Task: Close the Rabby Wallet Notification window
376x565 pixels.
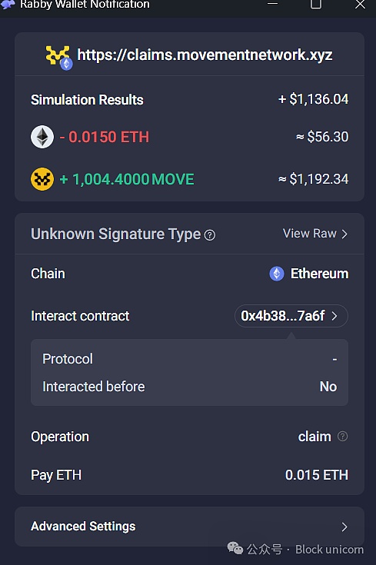Action: click(360, 5)
